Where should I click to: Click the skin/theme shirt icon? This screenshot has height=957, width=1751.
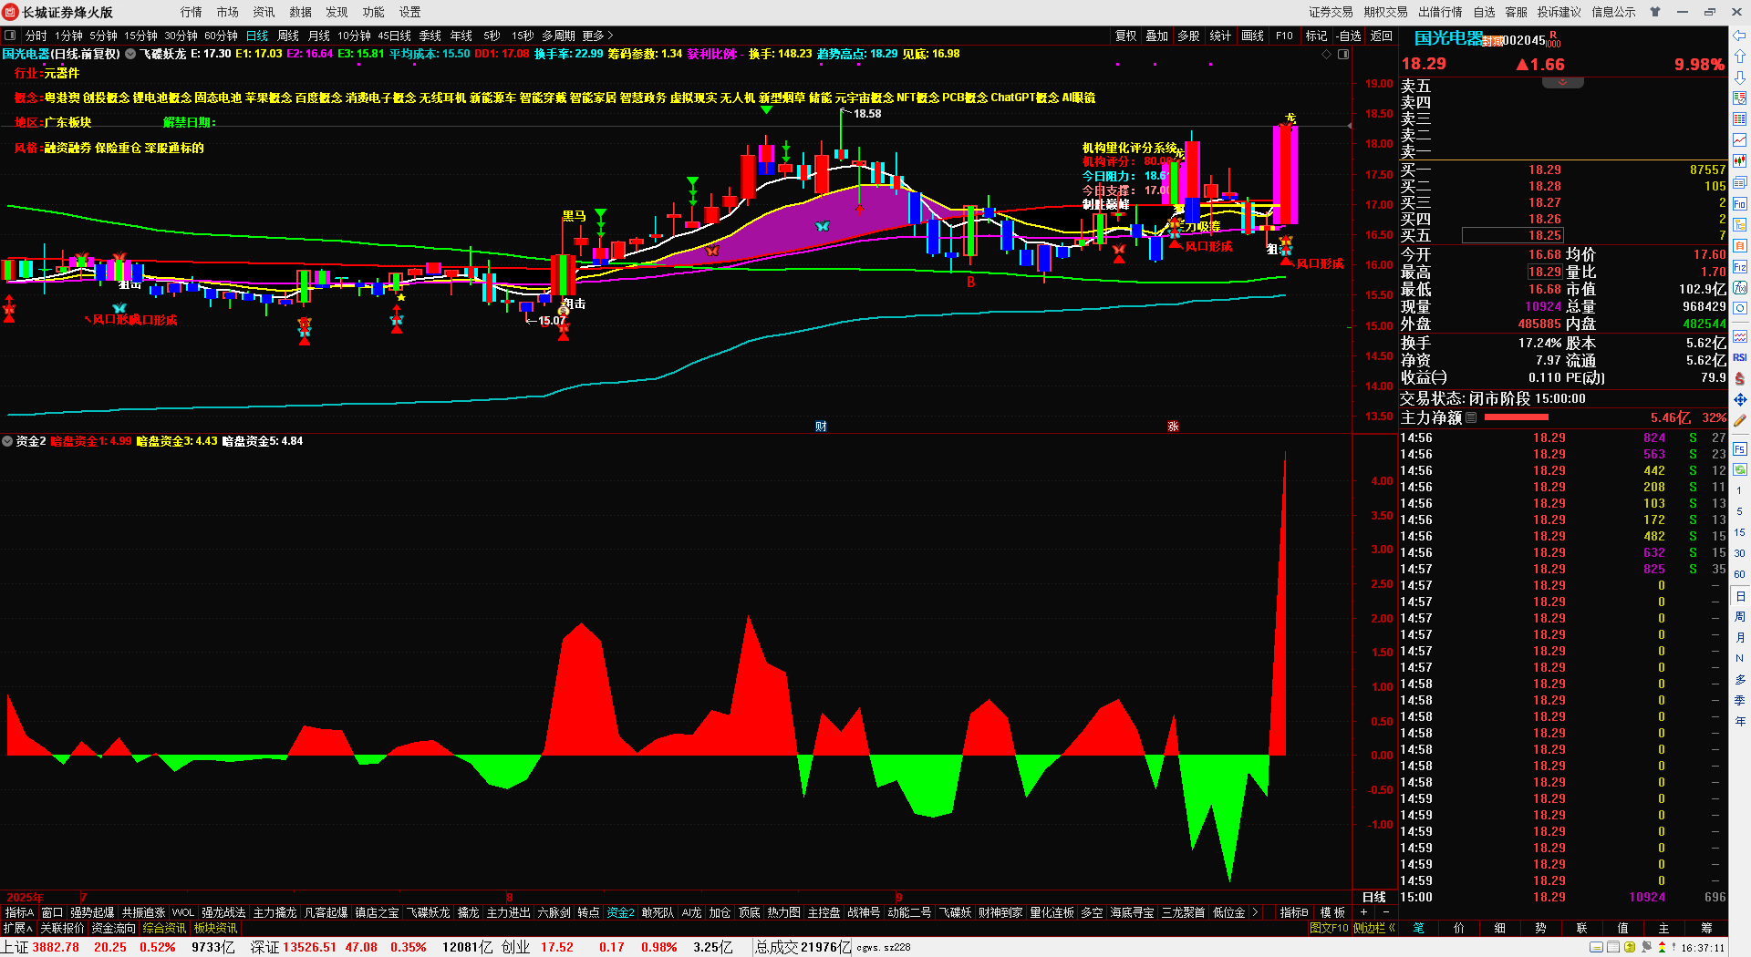1654,12
